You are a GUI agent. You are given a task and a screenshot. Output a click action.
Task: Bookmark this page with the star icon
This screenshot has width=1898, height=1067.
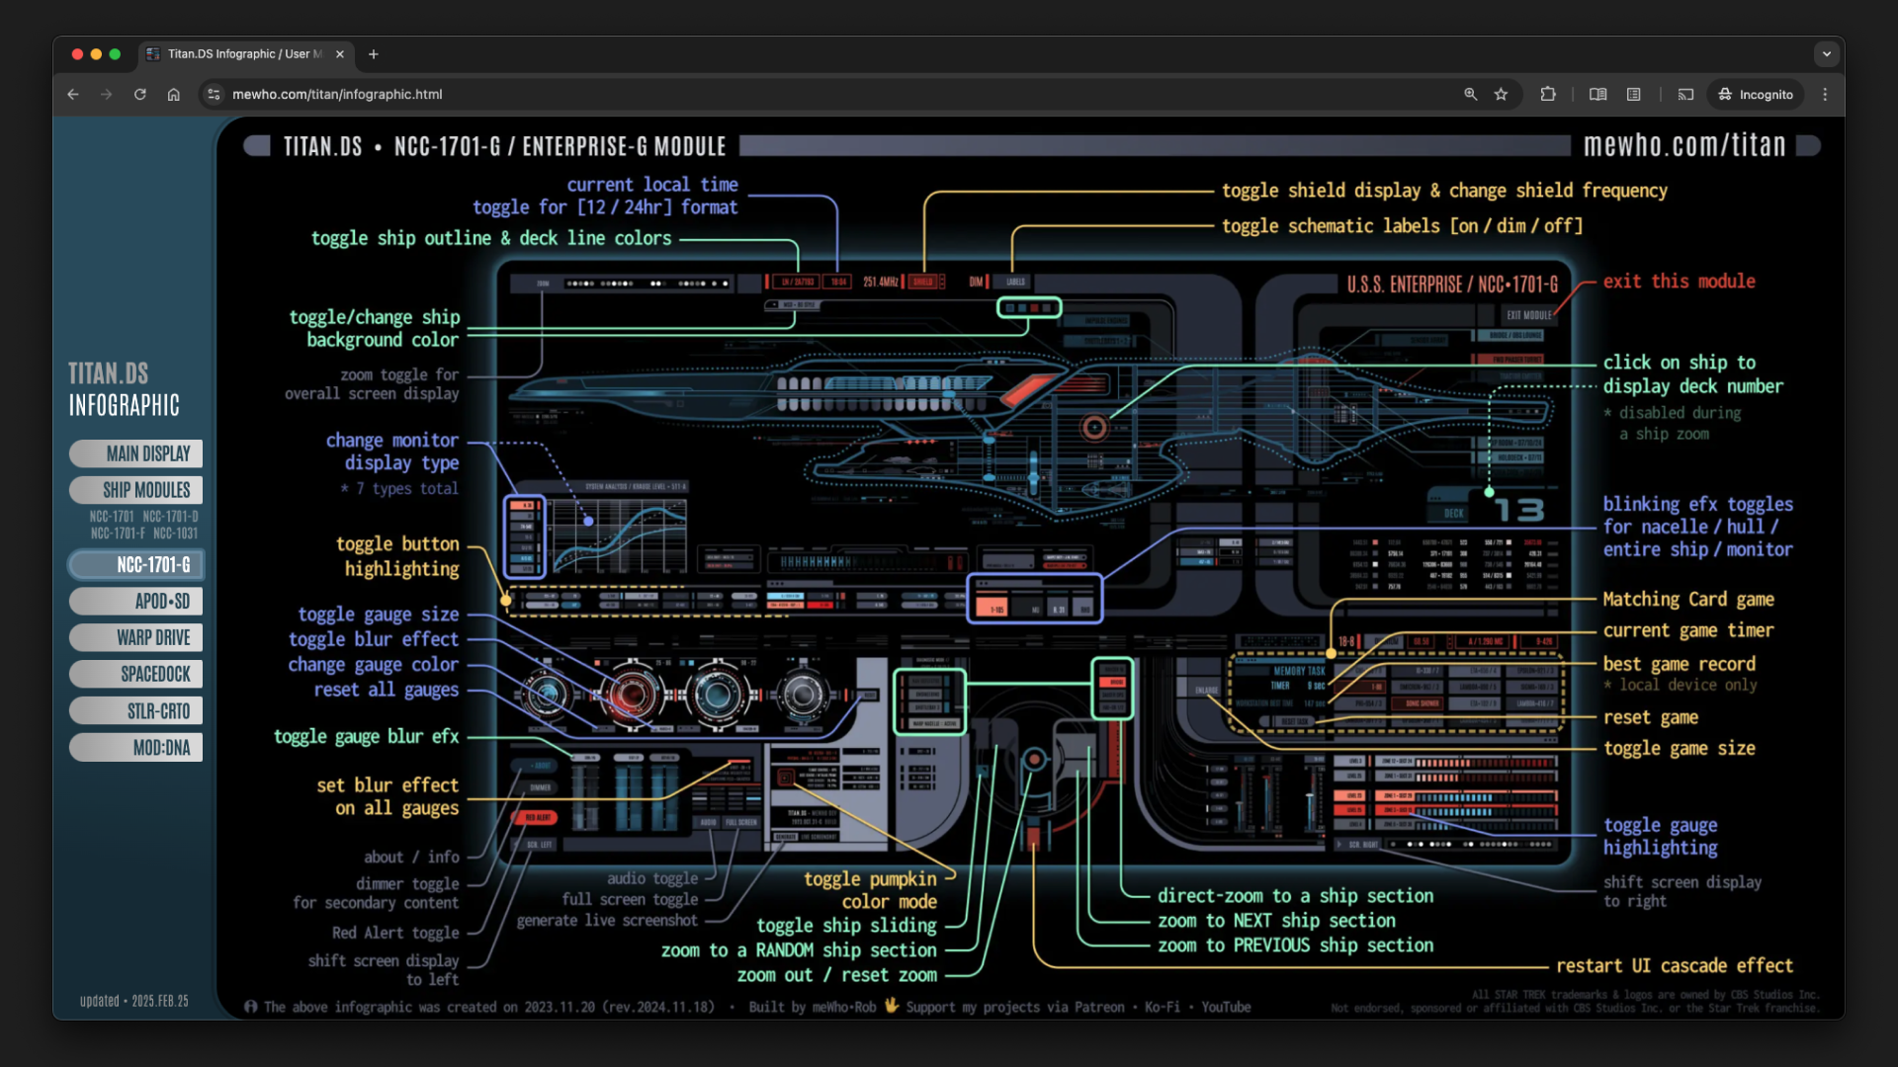pyautogui.click(x=1502, y=95)
